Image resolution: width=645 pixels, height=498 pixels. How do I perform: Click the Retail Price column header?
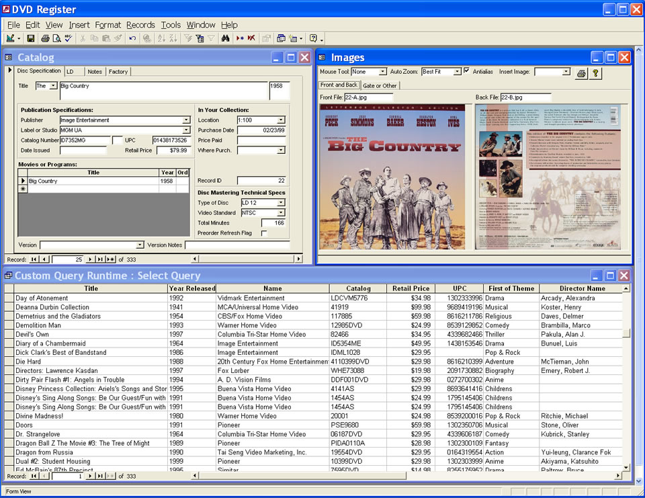(x=411, y=288)
